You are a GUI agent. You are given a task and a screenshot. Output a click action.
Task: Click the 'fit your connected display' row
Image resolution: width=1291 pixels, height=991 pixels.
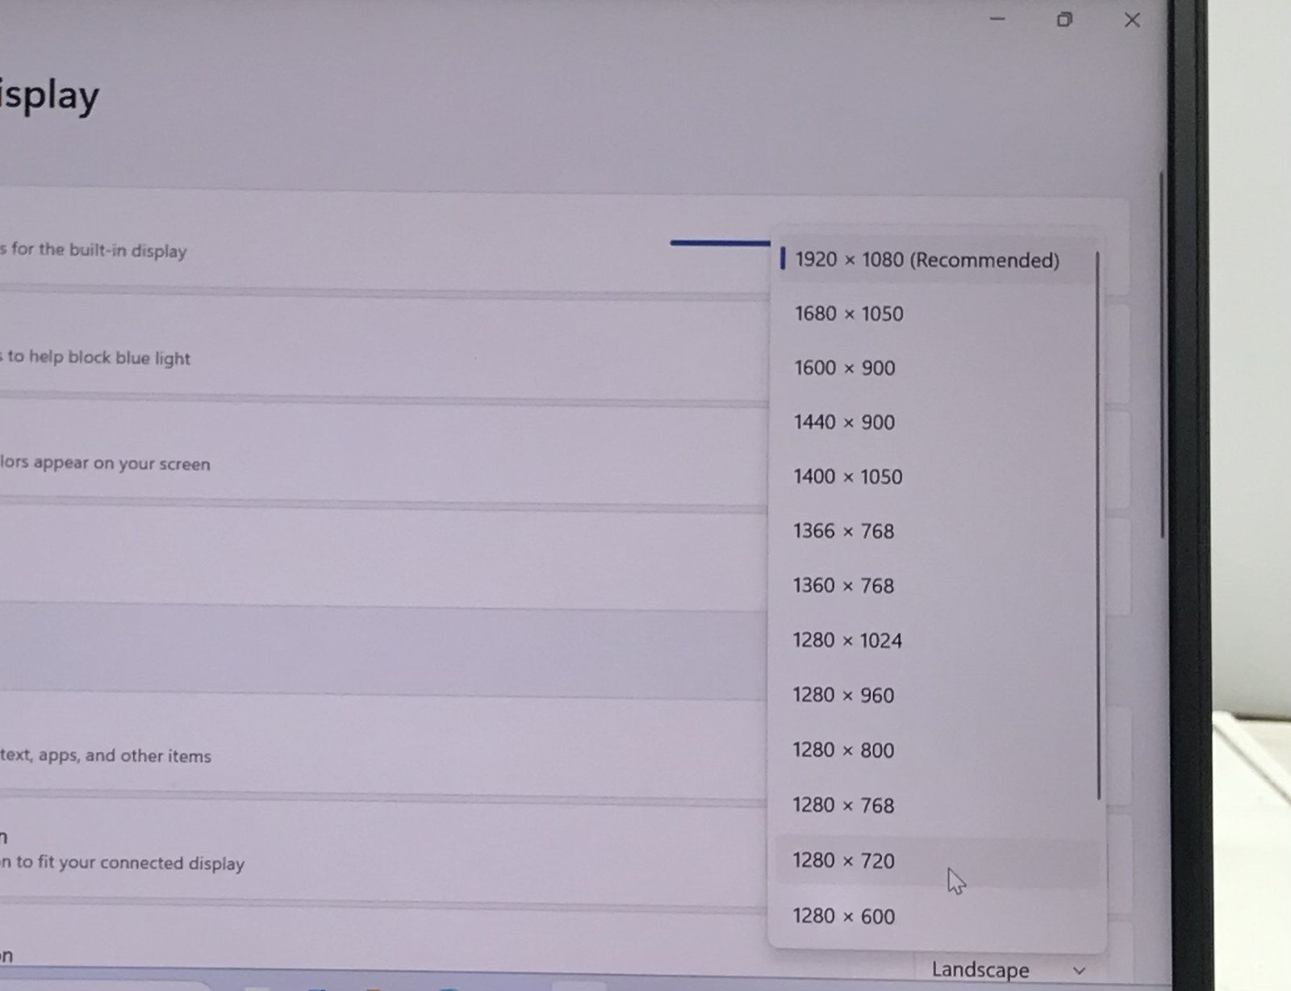pyautogui.click(x=383, y=854)
